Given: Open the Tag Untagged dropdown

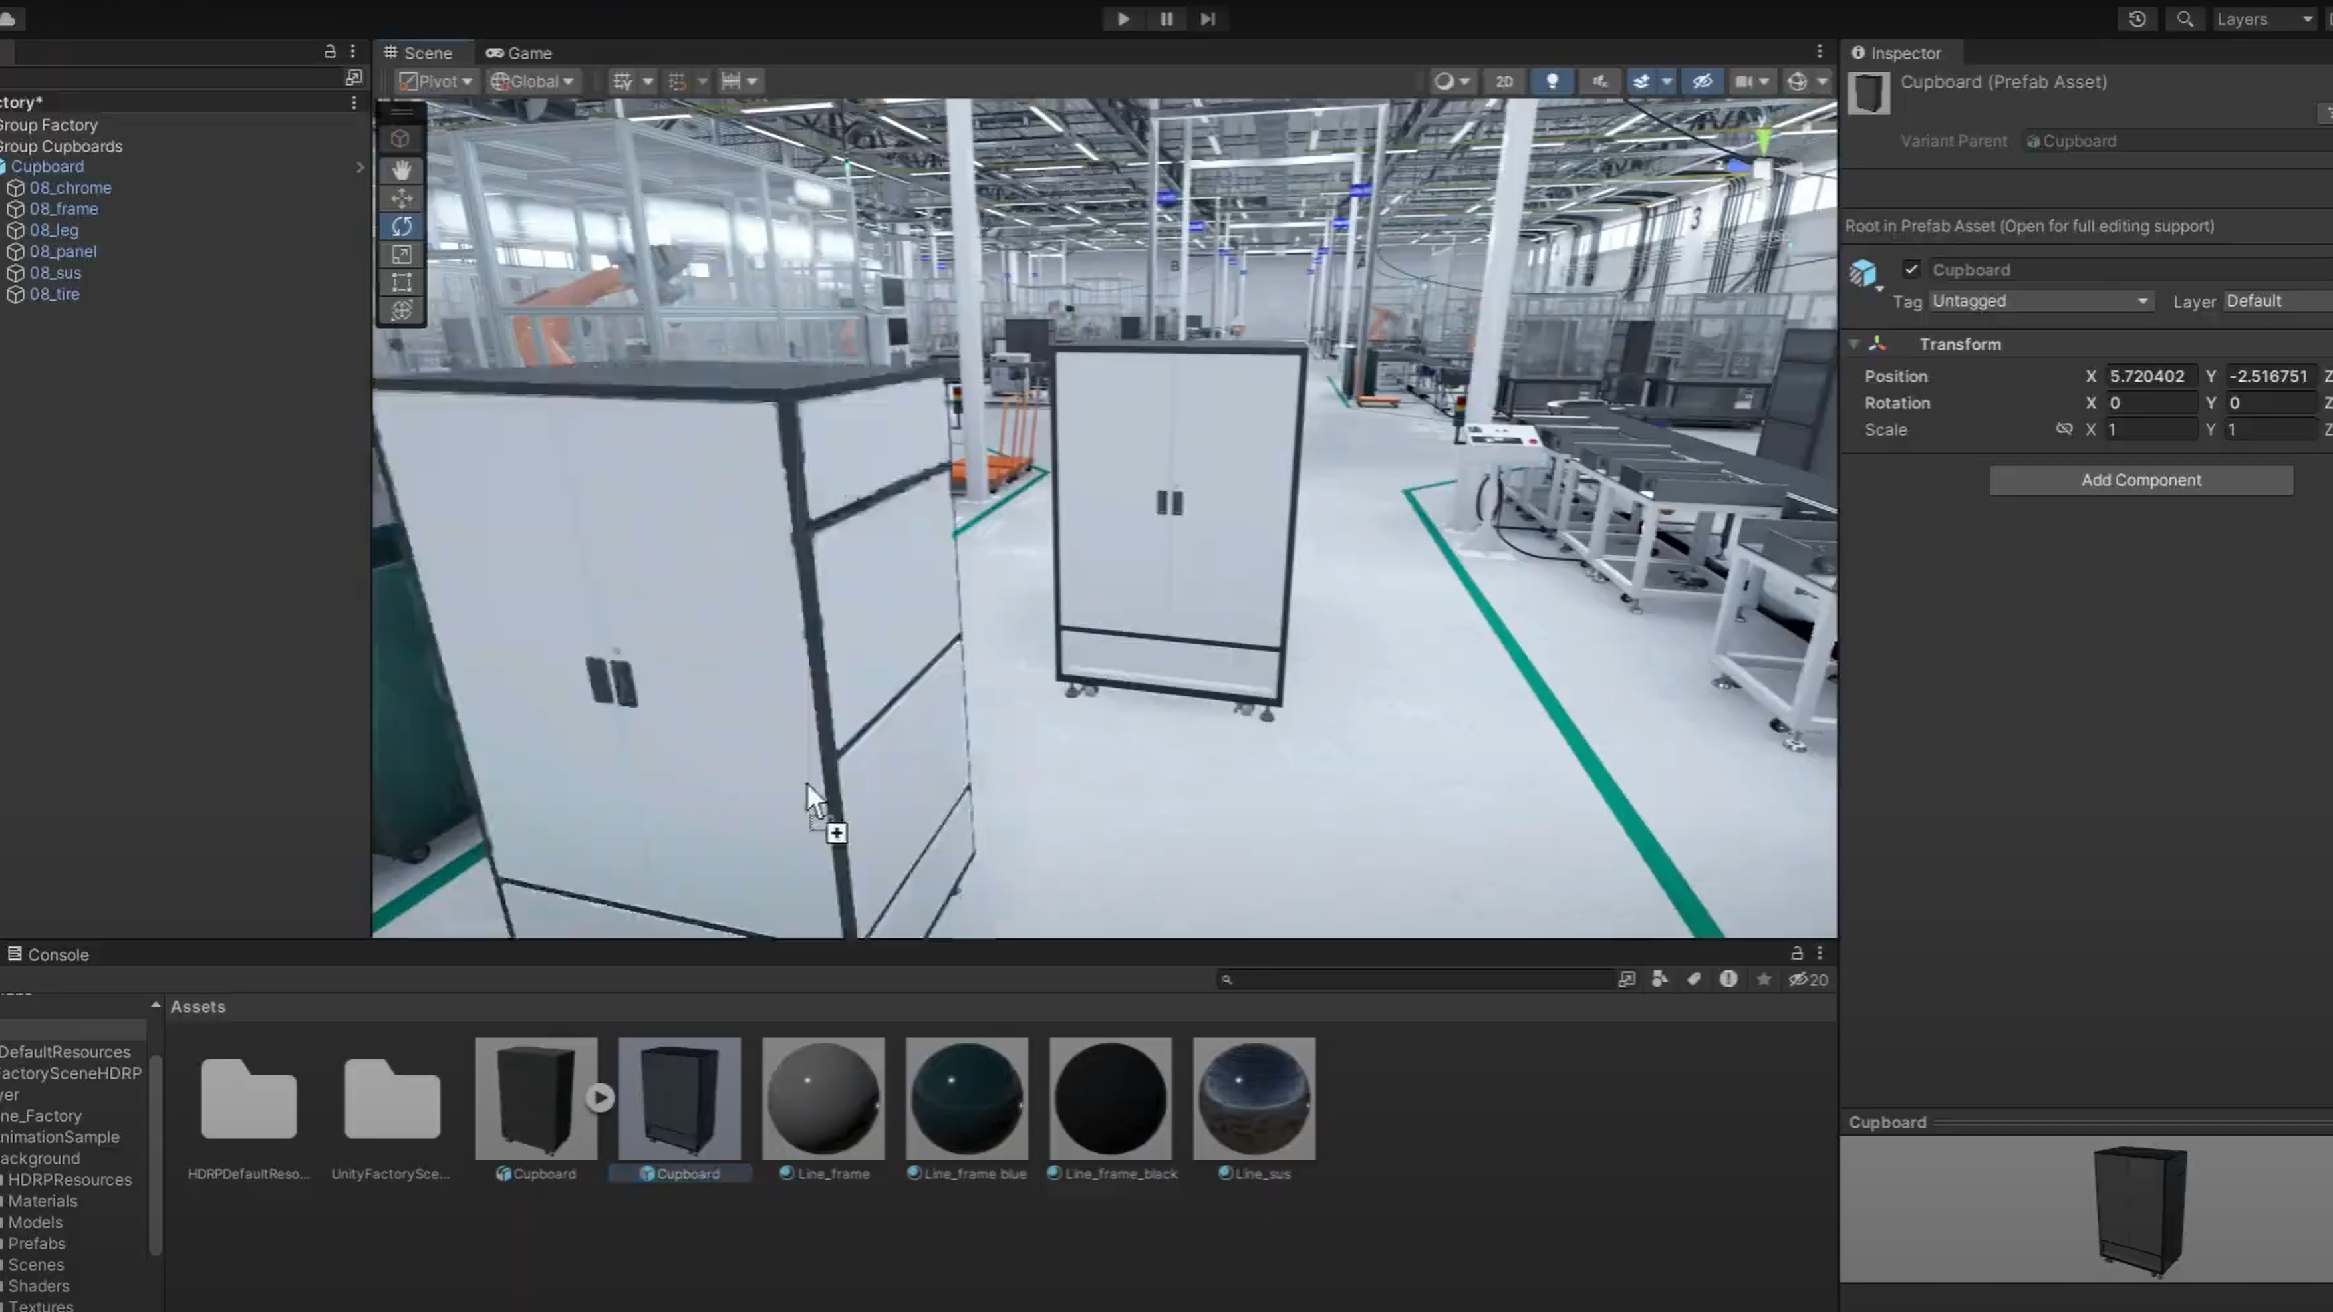Looking at the screenshot, I should point(2038,301).
